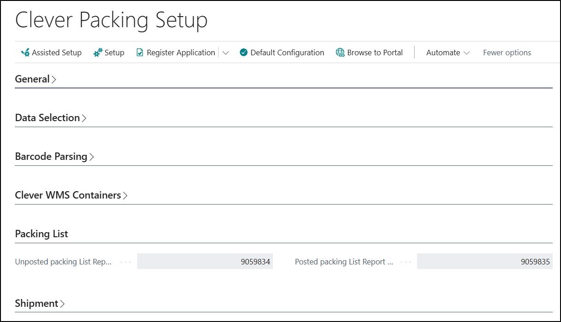Click the Unposted packing List Report field

[x=205, y=262]
